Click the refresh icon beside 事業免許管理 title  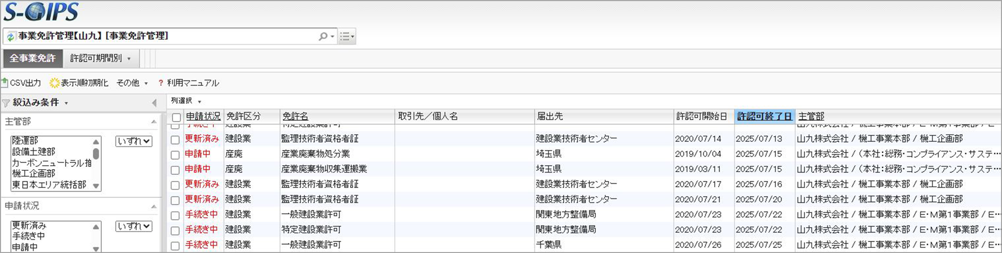(x=10, y=37)
